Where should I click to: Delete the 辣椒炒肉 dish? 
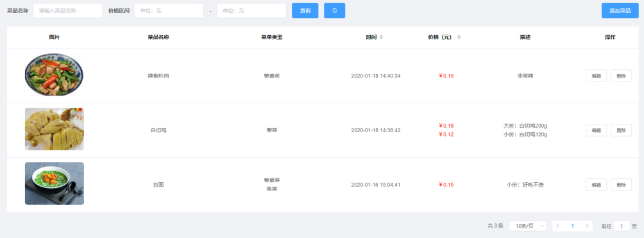point(621,76)
